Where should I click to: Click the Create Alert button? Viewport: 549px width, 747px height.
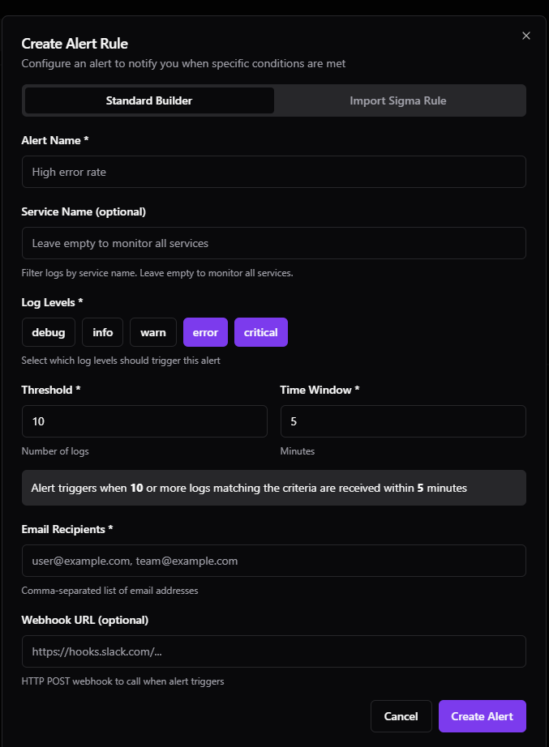point(482,715)
